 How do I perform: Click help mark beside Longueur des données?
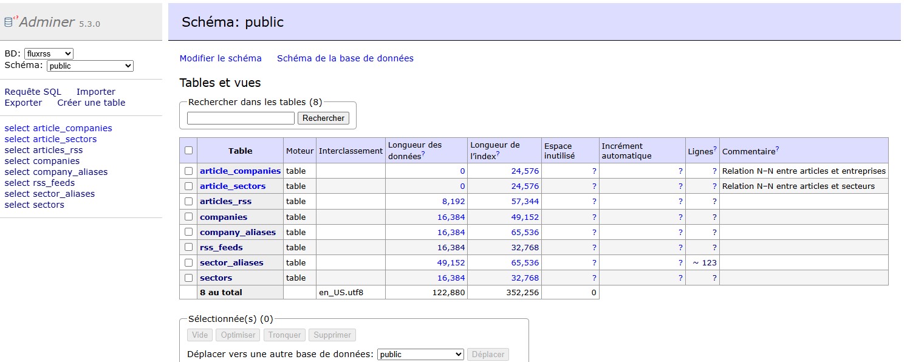point(423,154)
